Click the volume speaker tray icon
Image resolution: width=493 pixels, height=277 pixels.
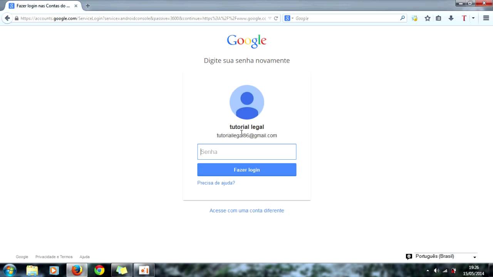(436, 270)
